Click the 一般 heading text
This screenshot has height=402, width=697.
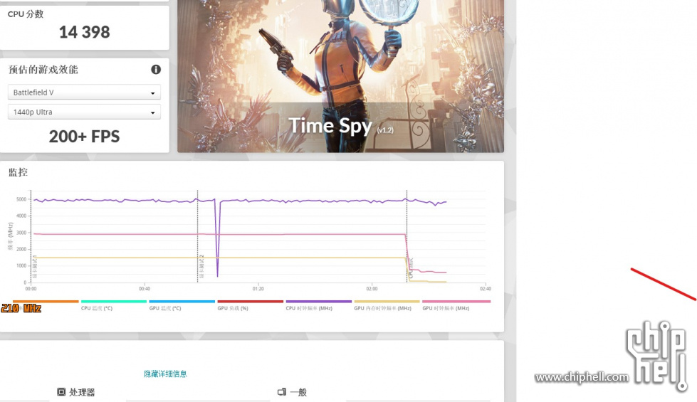point(298,392)
